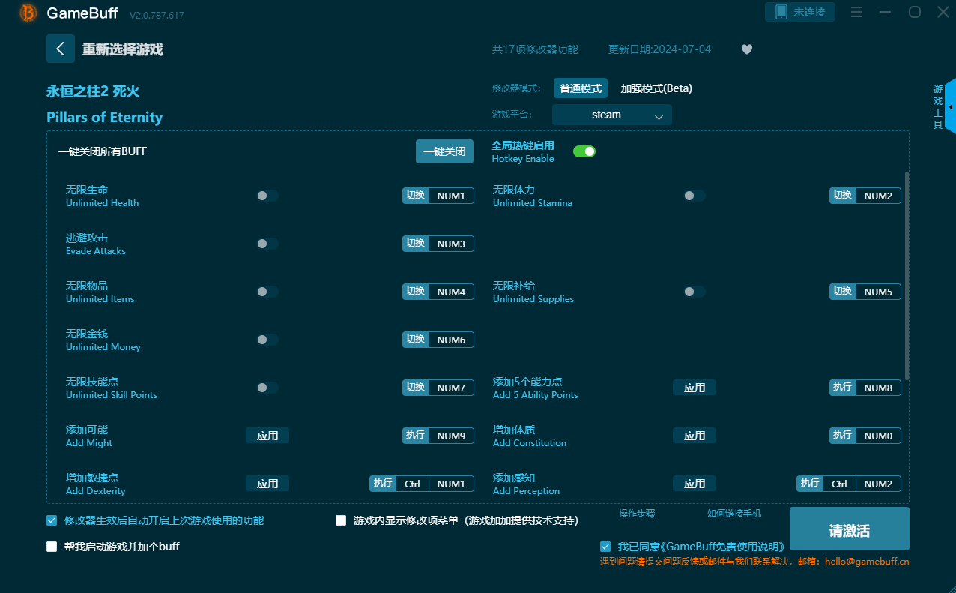956x593 pixels.
Task: Enable Unlimited Supplies toggle
Action: coord(695,292)
